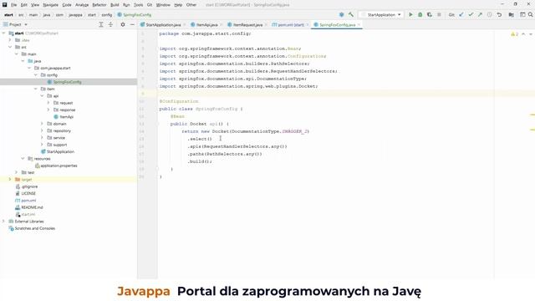Go to previous highlighted error arrow

[x=523, y=34]
